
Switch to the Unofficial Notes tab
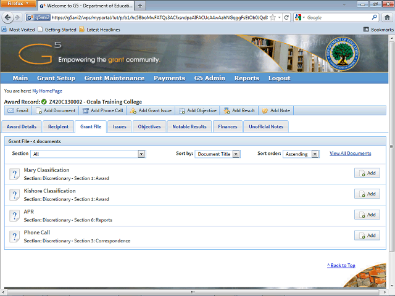266,126
